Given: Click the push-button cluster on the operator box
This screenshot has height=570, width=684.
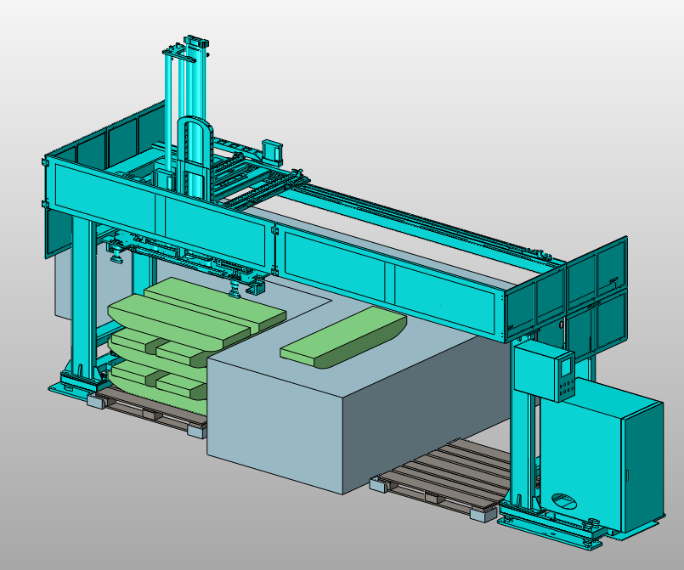Looking at the screenshot, I should pos(566,387).
